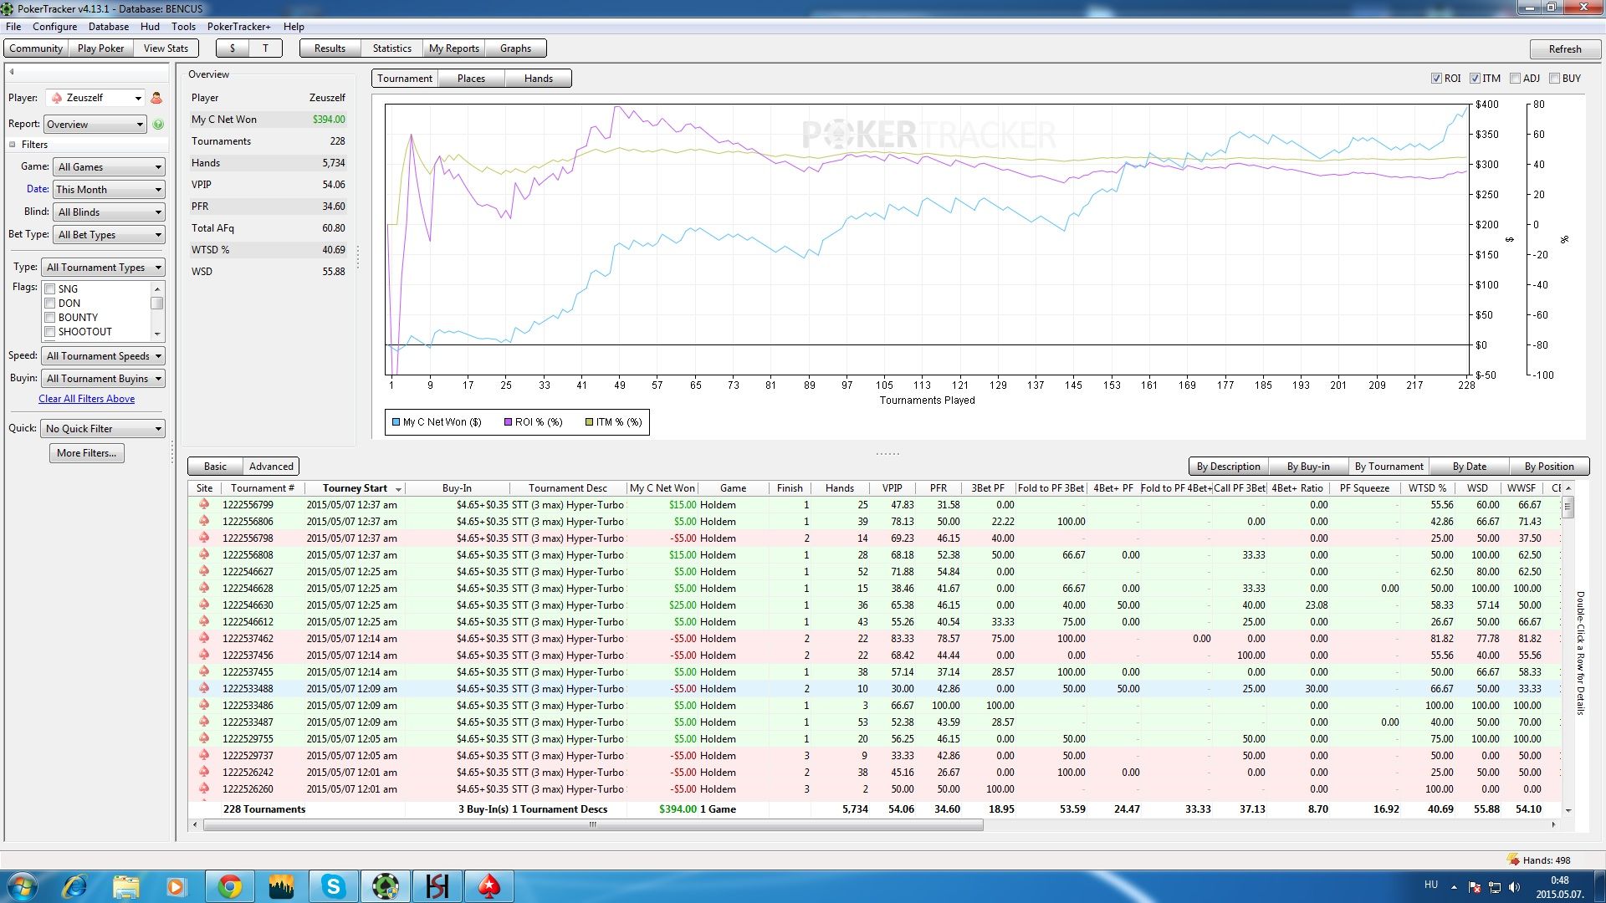Collapse the left sidebar with the arrow icon
This screenshot has width=1606, height=903.
(x=12, y=72)
